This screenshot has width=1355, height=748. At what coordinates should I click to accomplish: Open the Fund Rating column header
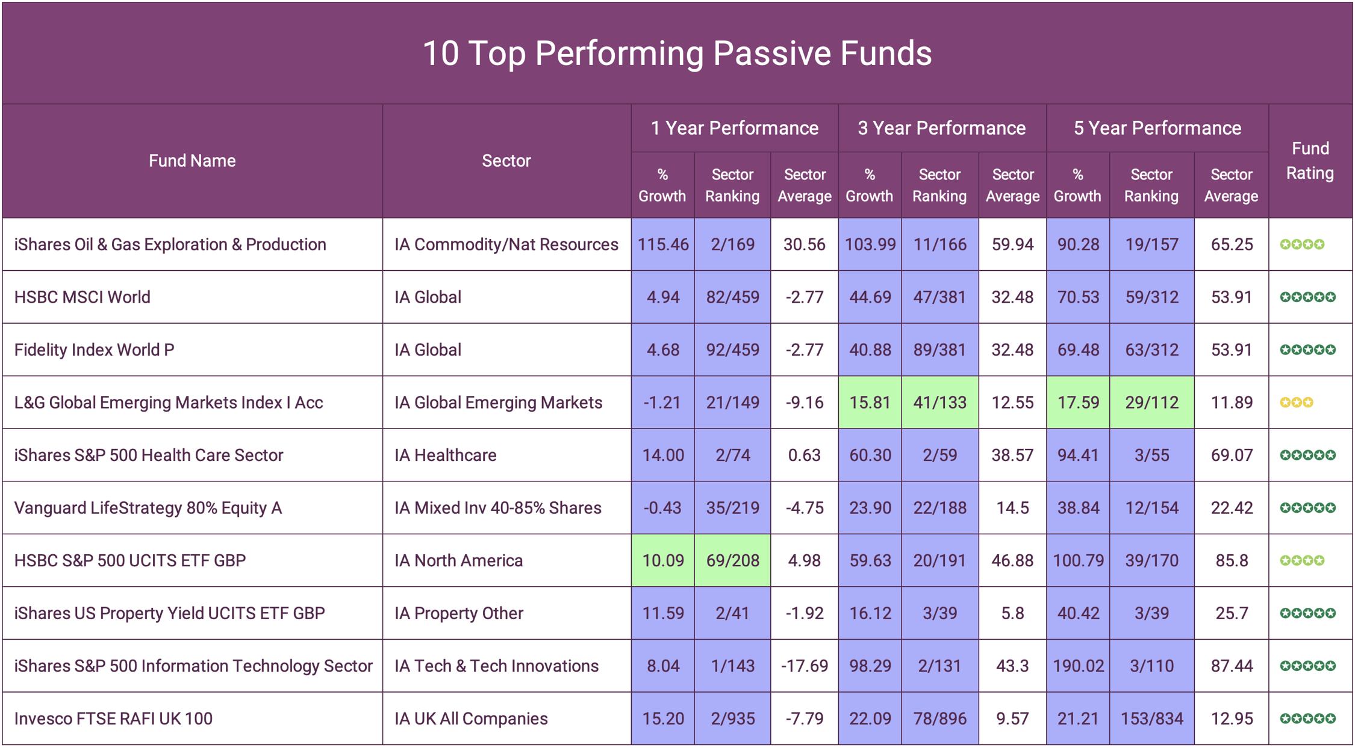click(x=1310, y=161)
